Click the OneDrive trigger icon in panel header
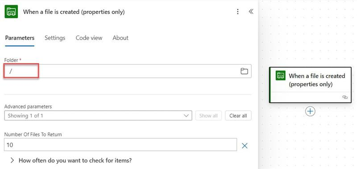This screenshot has width=357, height=169. click(x=11, y=12)
